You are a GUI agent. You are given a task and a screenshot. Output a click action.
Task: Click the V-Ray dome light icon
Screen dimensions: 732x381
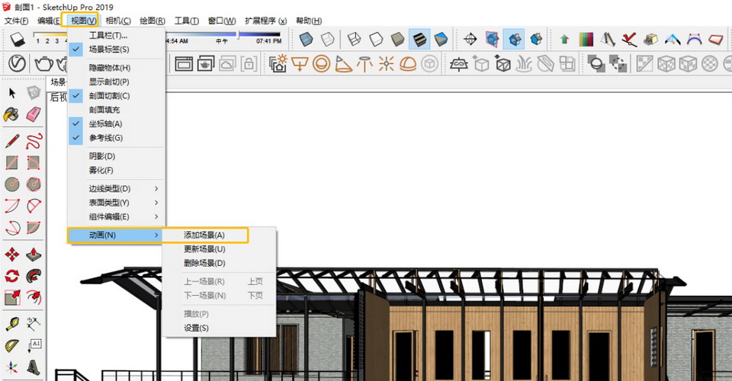click(408, 64)
